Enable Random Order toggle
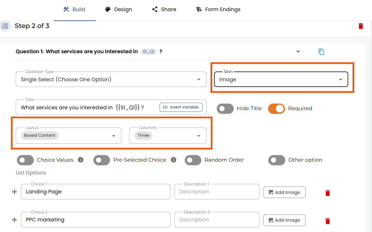The width and height of the screenshot is (372, 232). pos(193,160)
